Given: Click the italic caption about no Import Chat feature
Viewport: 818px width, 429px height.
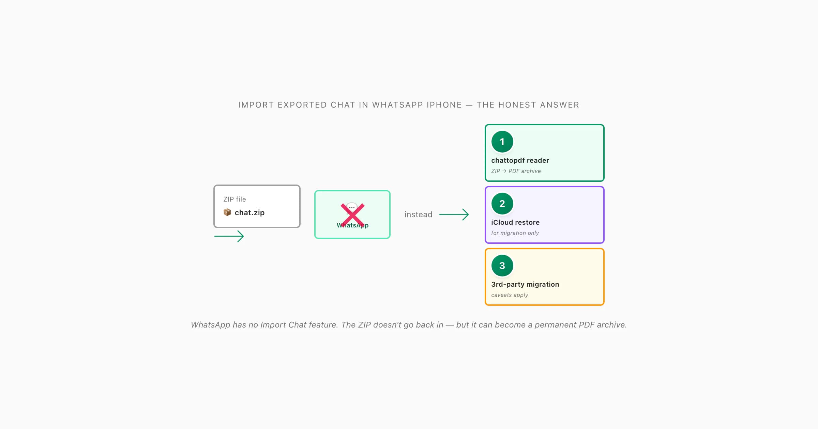Looking at the screenshot, I should coord(409,325).
